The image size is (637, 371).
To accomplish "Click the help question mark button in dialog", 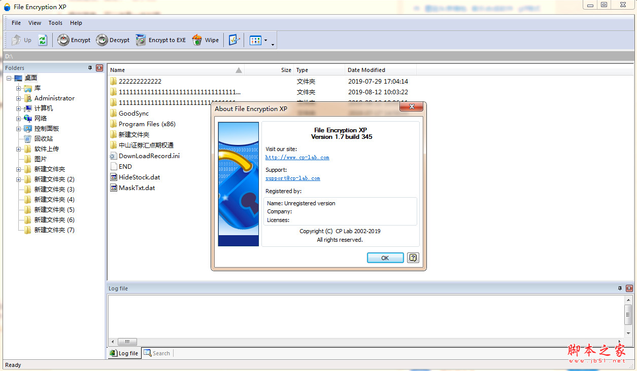I will click(413, 257).
